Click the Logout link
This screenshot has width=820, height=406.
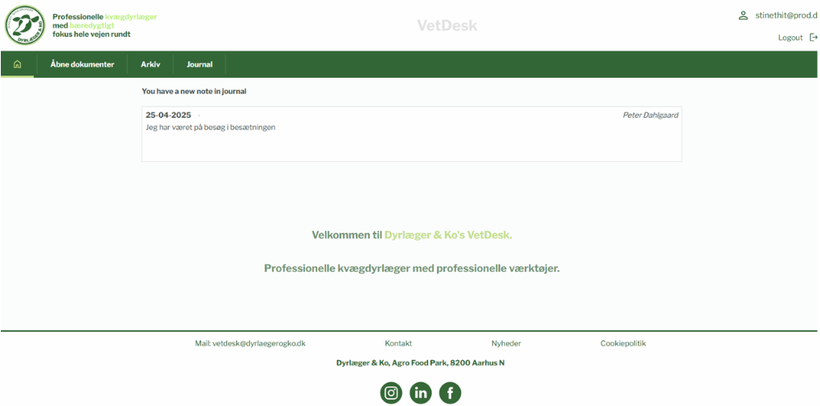point(790,38)
